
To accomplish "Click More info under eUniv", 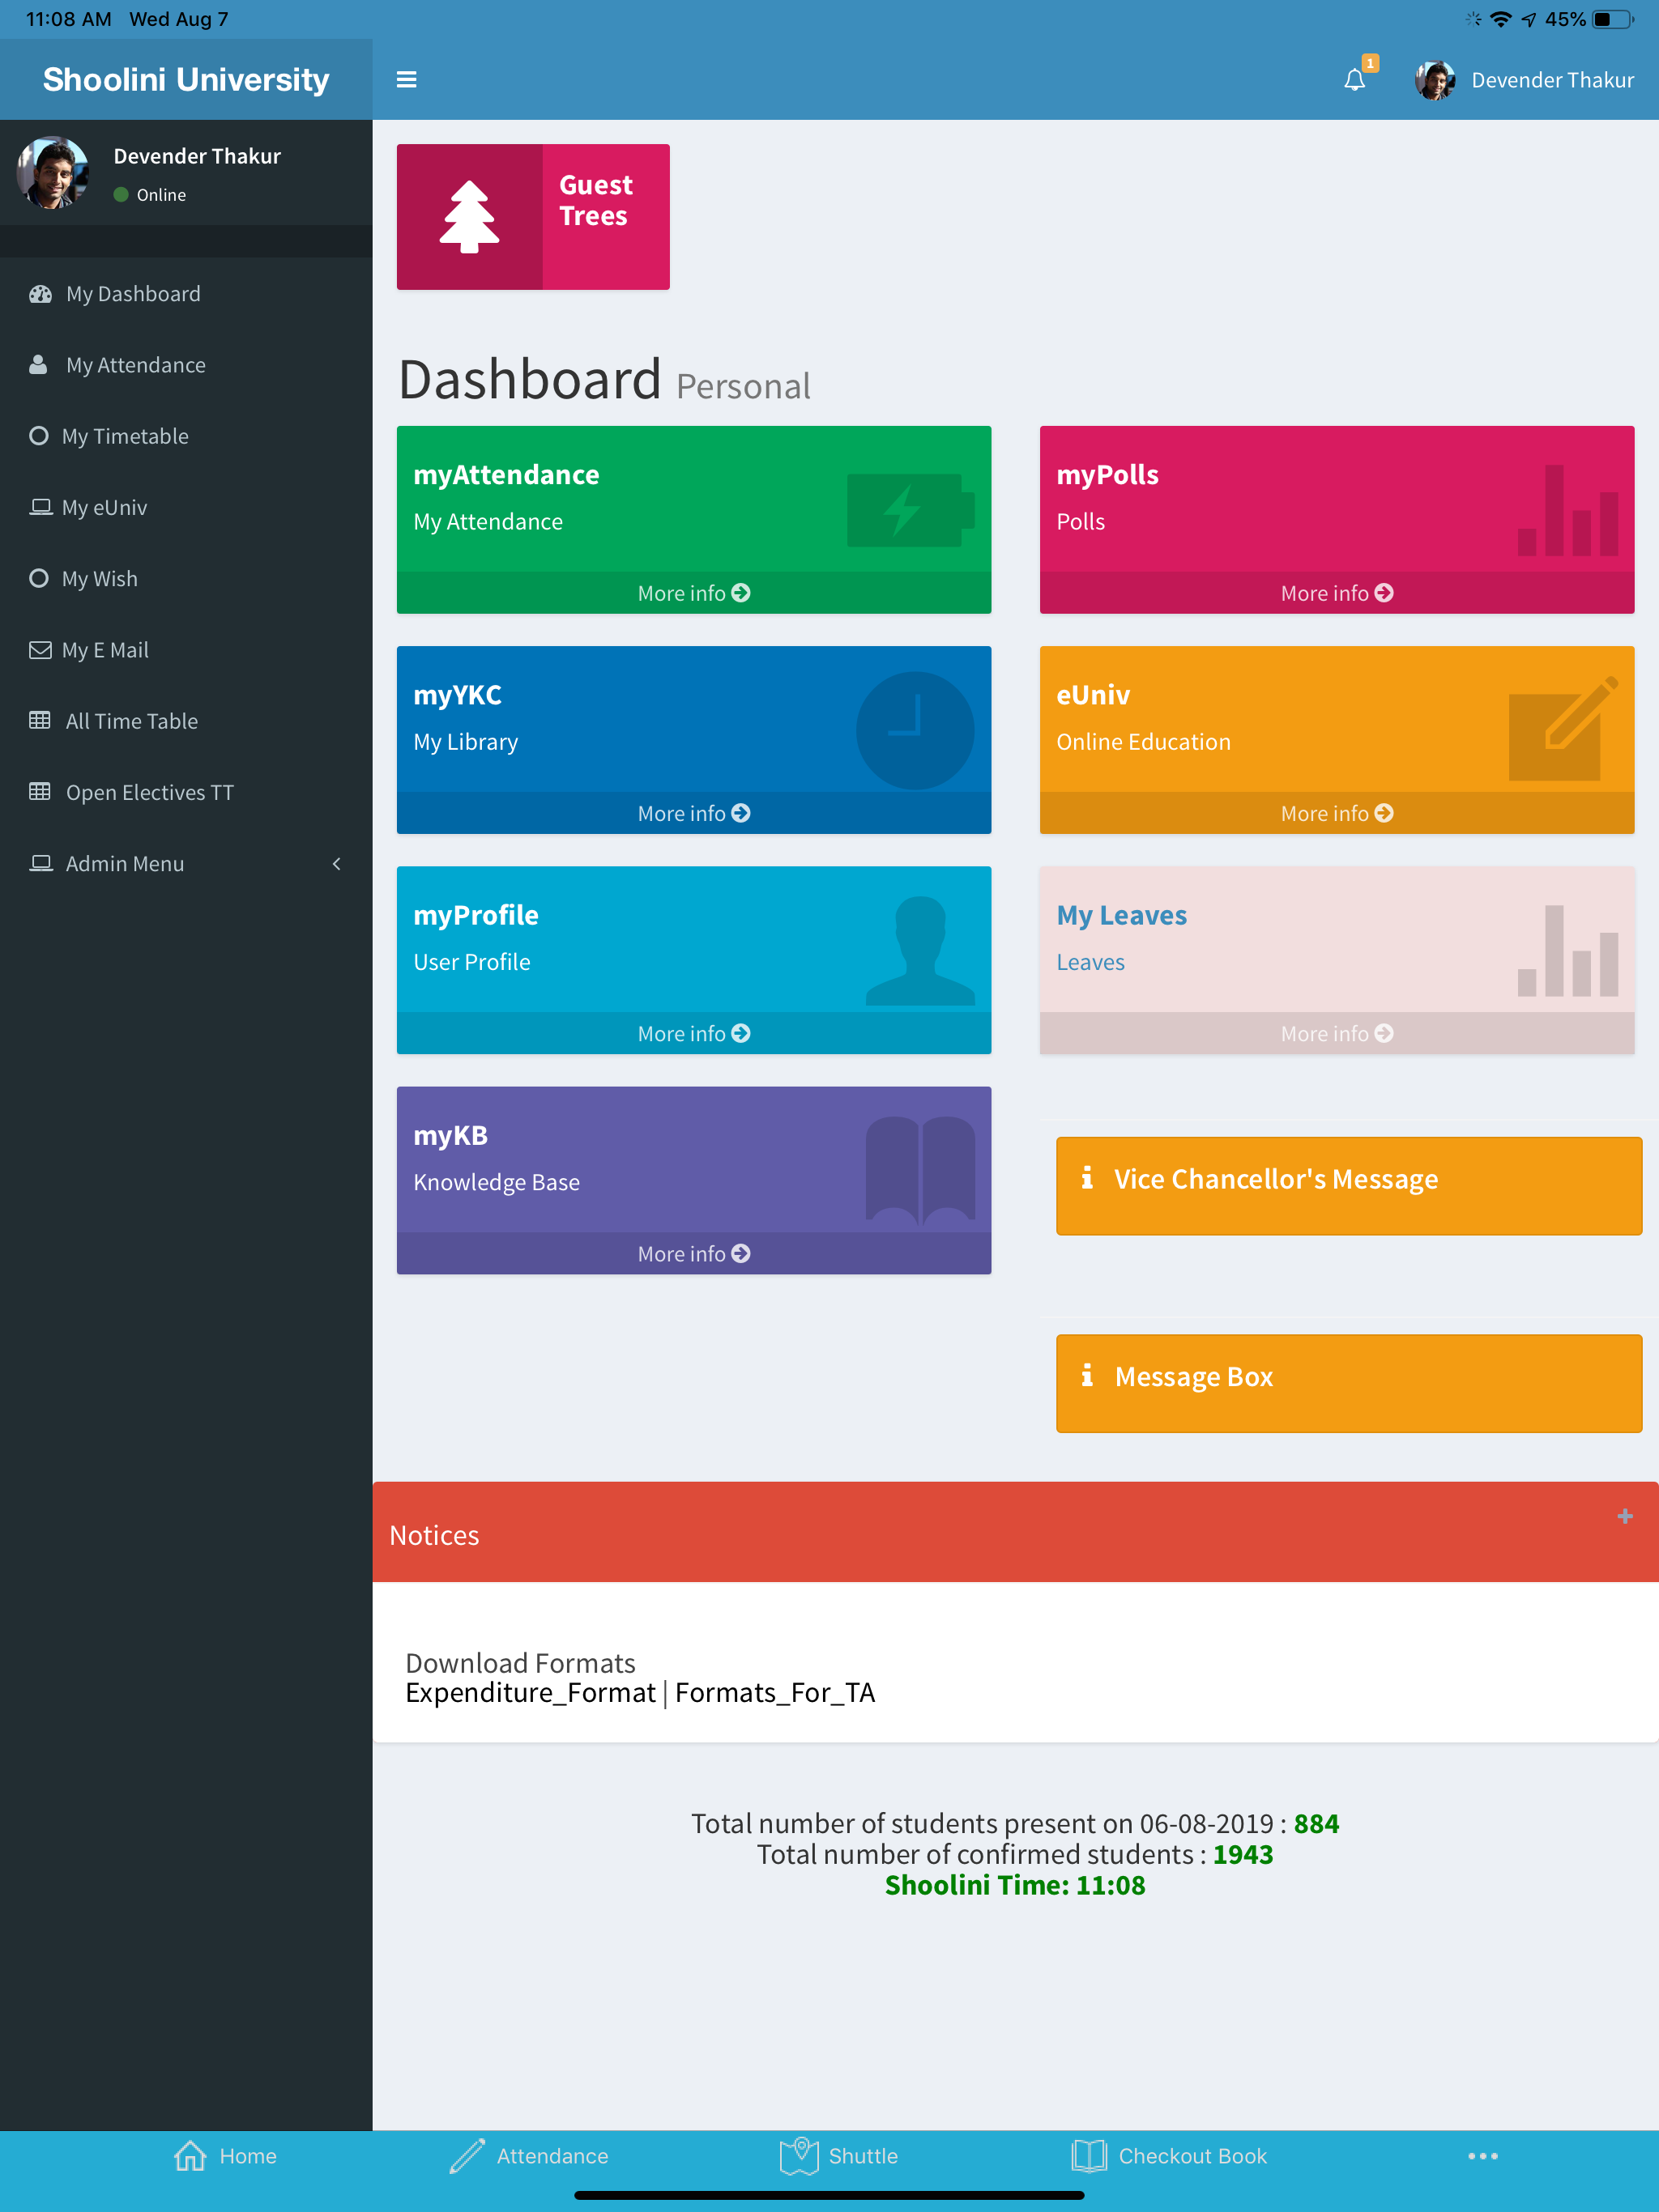I will (1337, 813).
